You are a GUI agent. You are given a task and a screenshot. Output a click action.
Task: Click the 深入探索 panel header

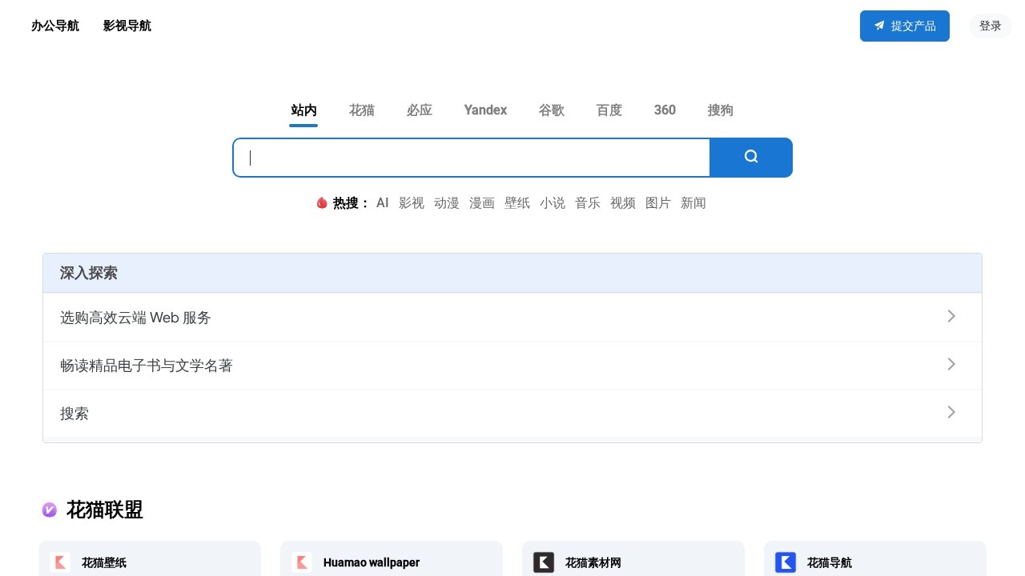[512, 273]
